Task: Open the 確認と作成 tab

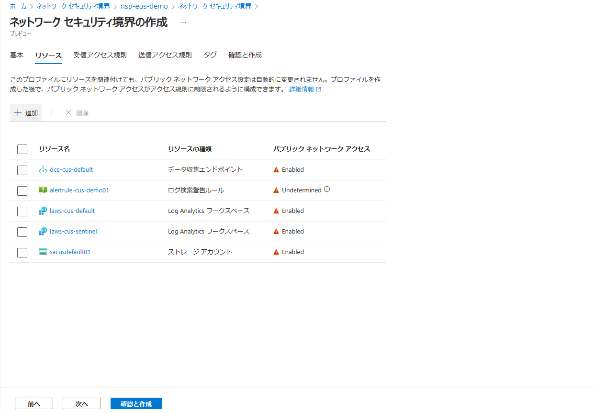Action: (x=245, y=55)
